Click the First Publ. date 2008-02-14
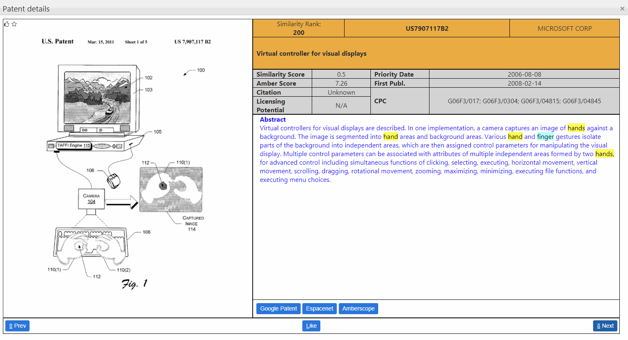 524,83
